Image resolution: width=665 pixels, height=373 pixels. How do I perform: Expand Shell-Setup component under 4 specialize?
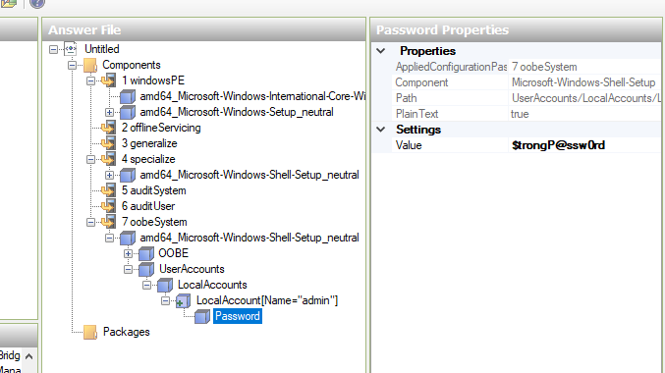[109, 175]
